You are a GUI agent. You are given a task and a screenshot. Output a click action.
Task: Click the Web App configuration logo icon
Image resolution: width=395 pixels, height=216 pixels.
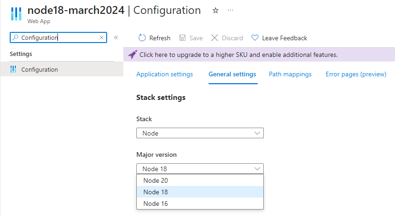click(x=16, y=14)
